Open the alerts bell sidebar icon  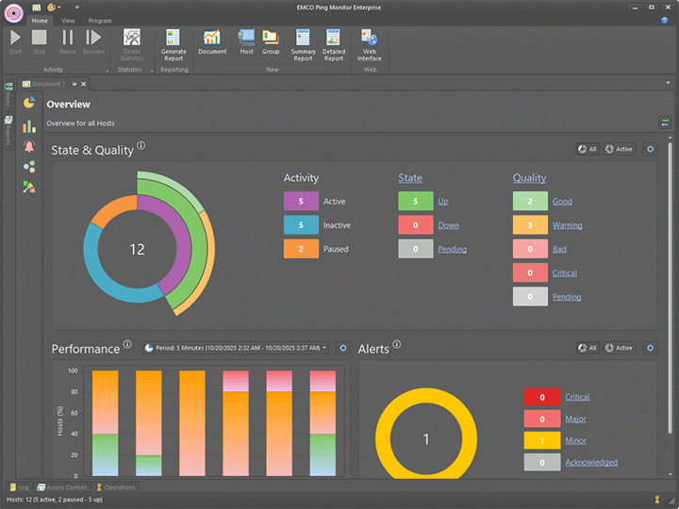coord(29,146)
